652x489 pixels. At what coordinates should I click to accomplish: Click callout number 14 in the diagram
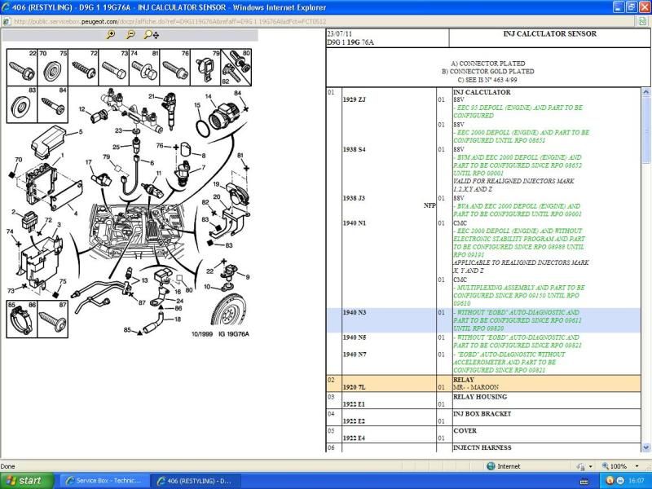(209, 96)
